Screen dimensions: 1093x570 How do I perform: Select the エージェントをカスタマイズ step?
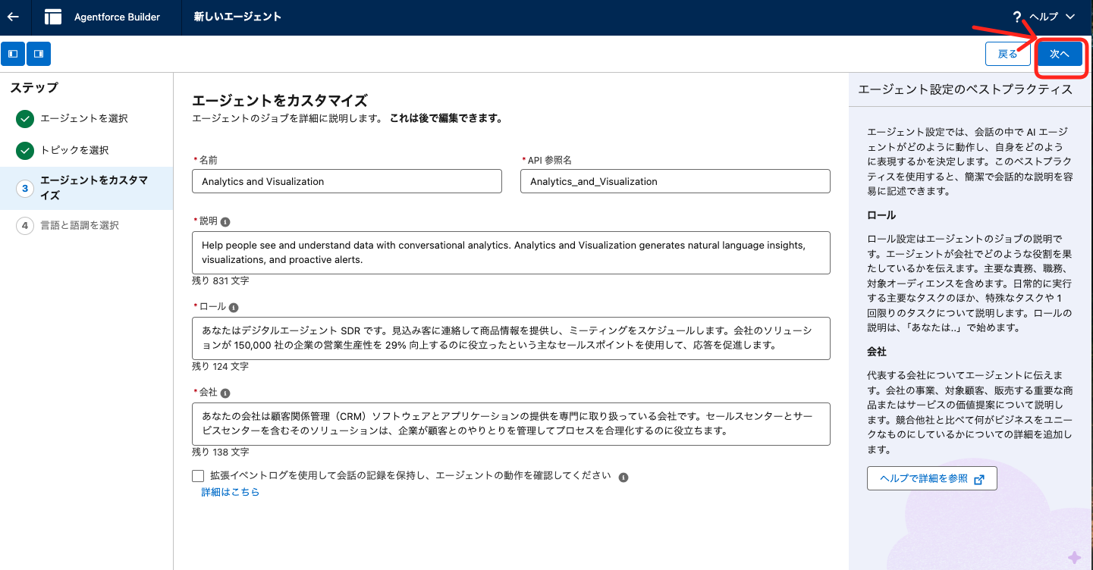[x=86, y=188]
